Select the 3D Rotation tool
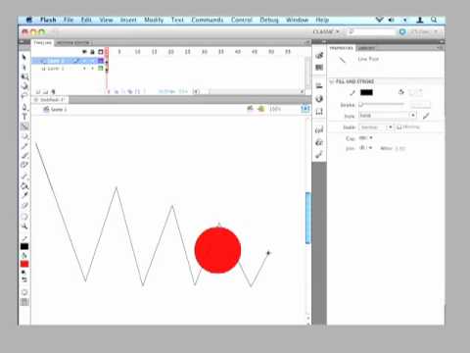This screenshot has height=353, width=470. pyautogui.click(x=24, y=86)
